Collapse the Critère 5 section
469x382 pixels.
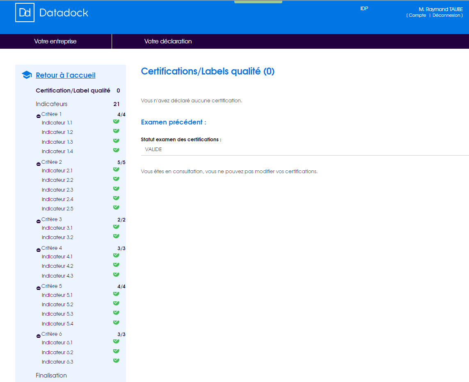[x=39, y=288]
